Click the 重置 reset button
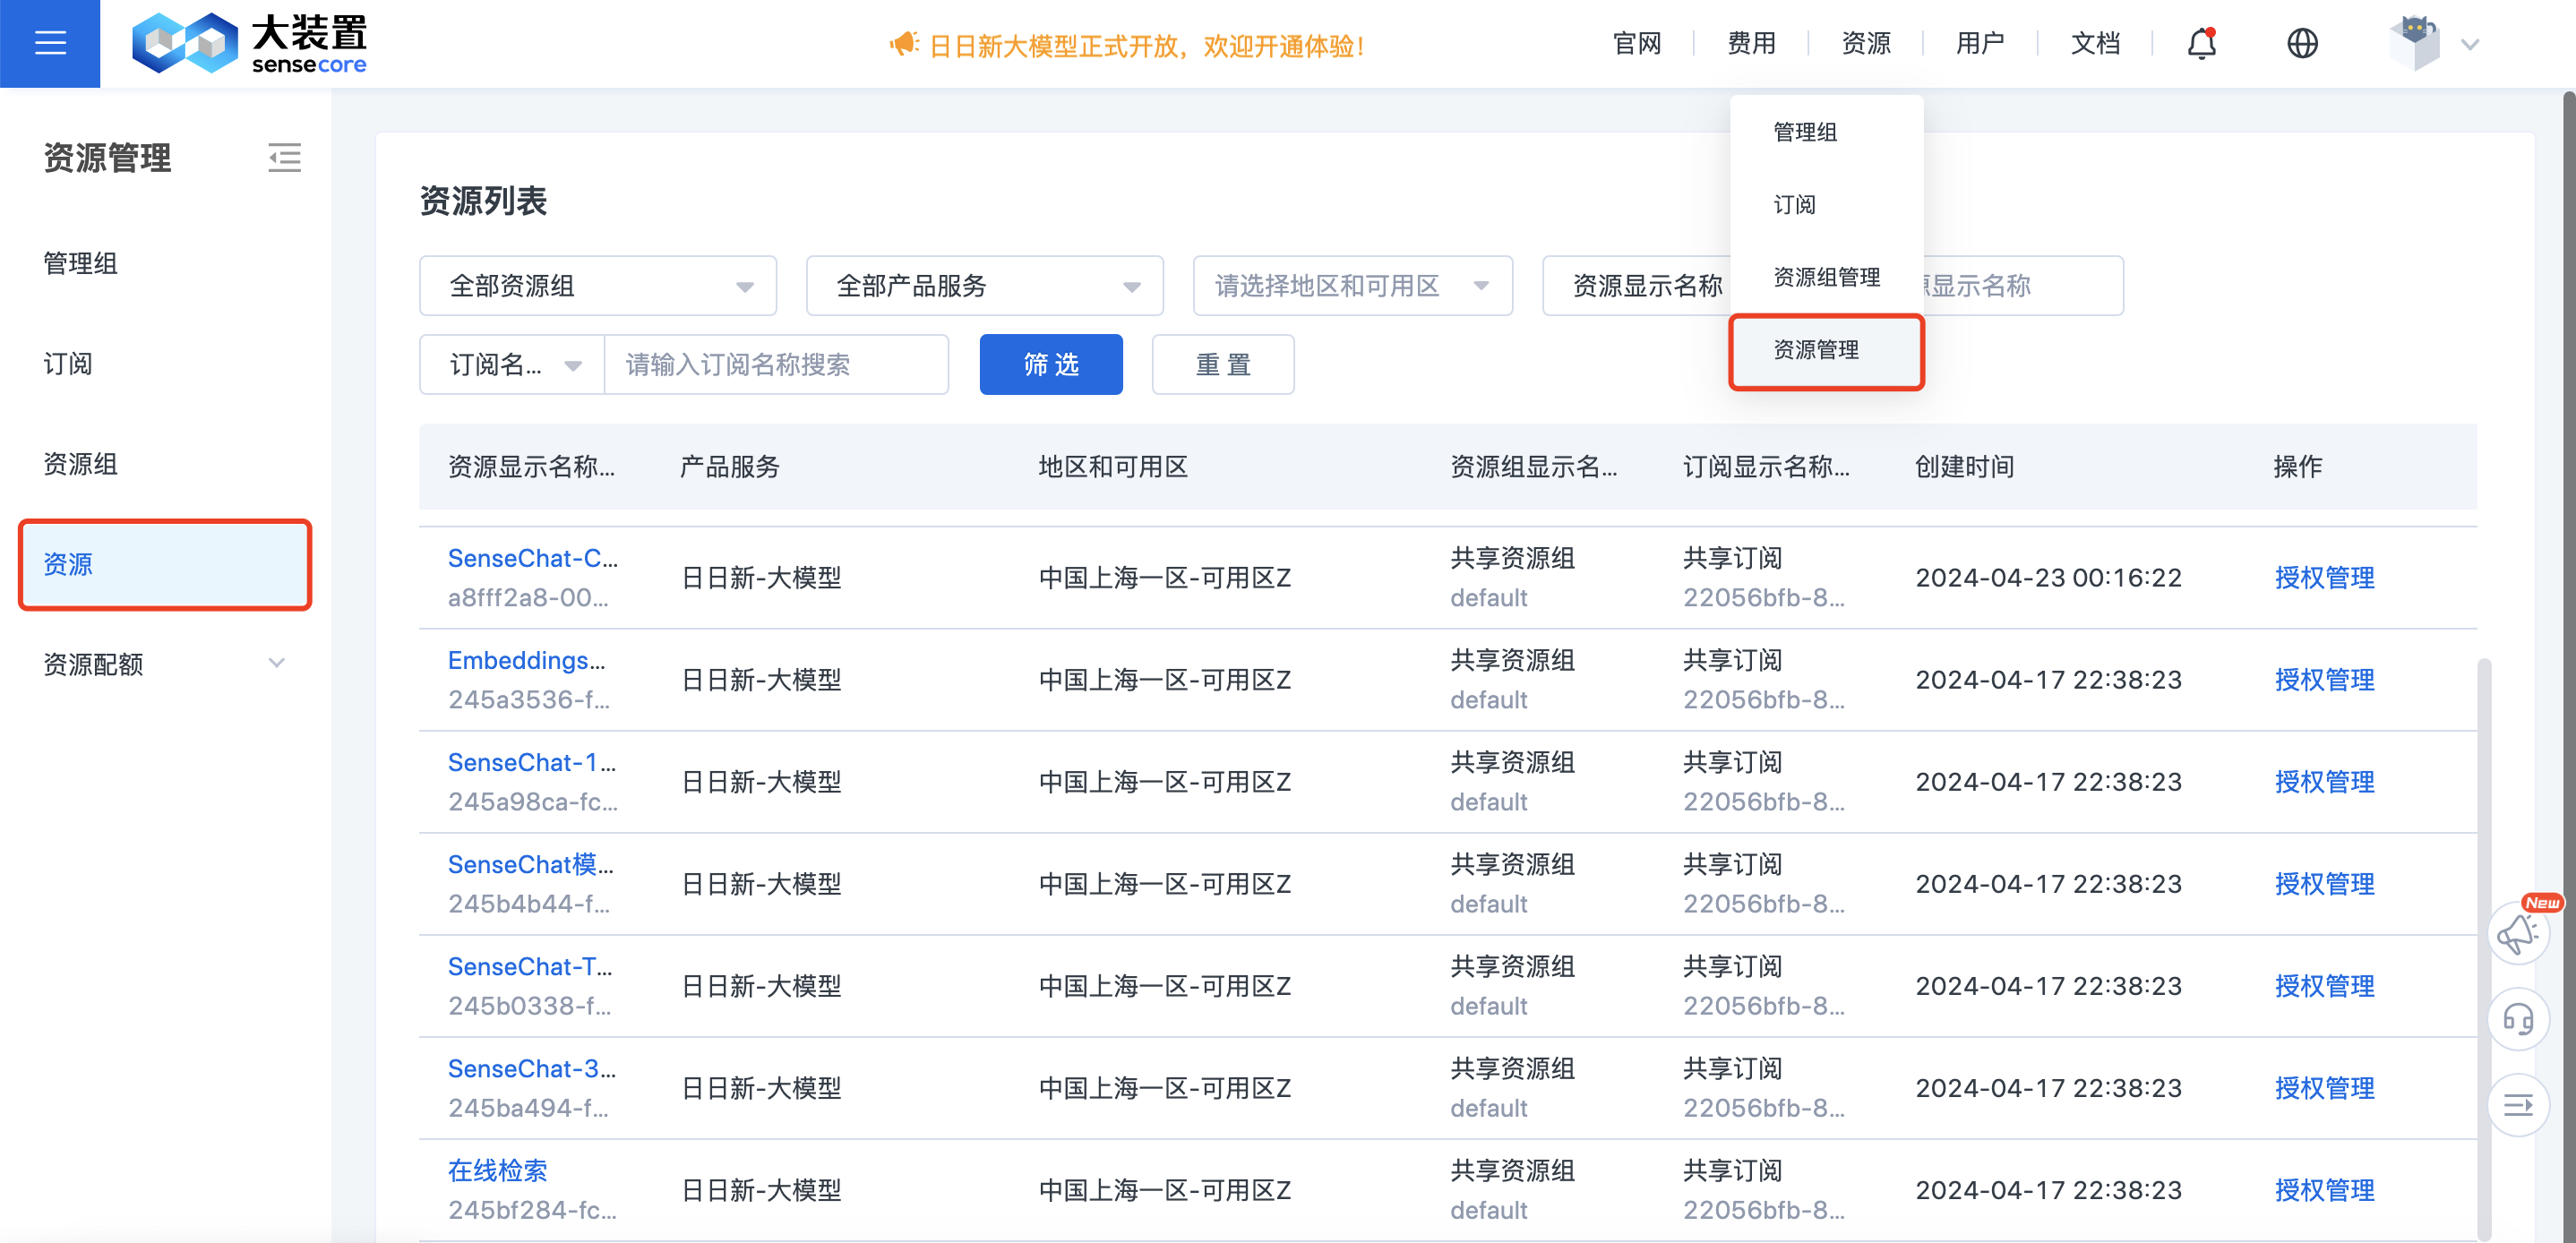Screen dimensions: 2576x1243 1223,364
